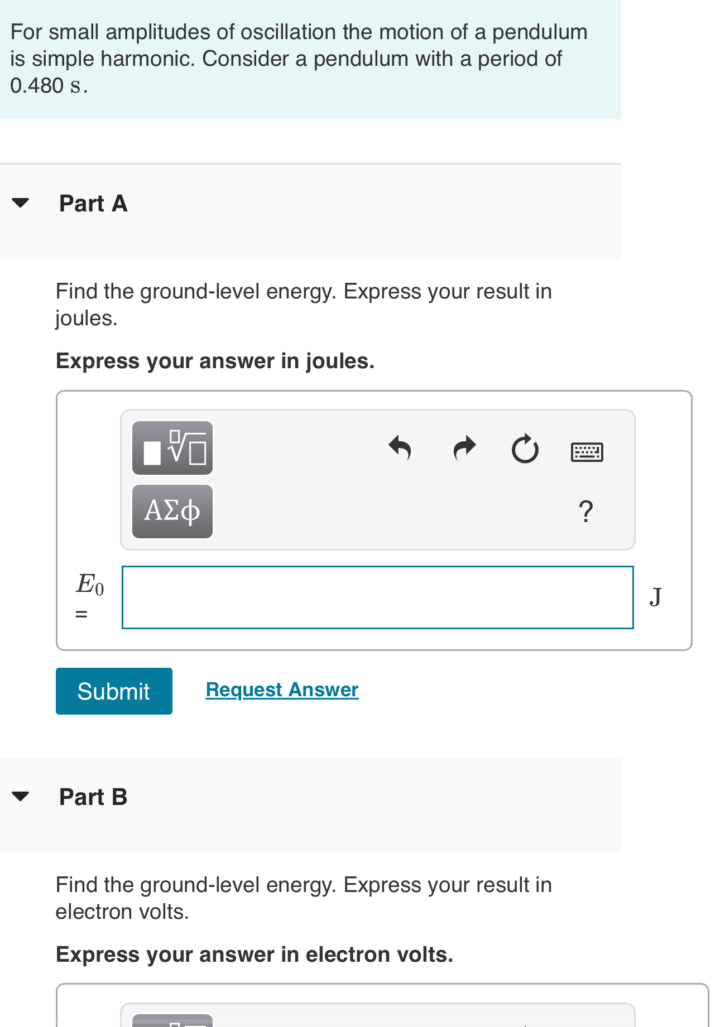Collapse the Part B section
Screen dimensions: 720x1027
point(20,797)
